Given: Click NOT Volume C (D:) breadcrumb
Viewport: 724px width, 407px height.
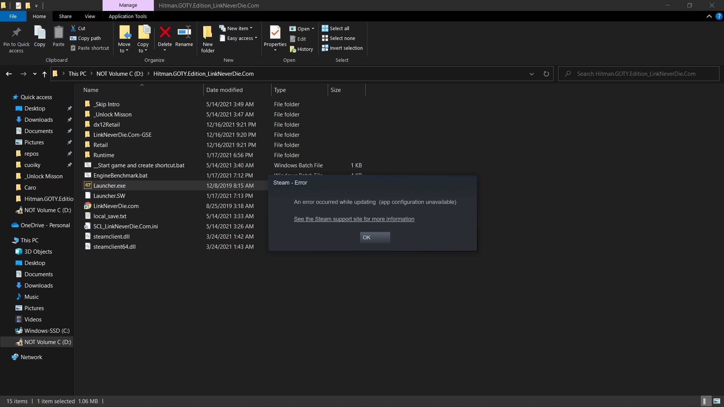Looking at the screenshot, I should click(x=120, y=74).
